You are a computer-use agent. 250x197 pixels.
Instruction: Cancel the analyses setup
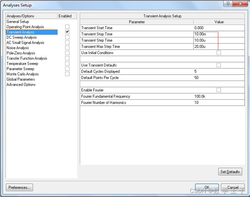pos(233,187)
